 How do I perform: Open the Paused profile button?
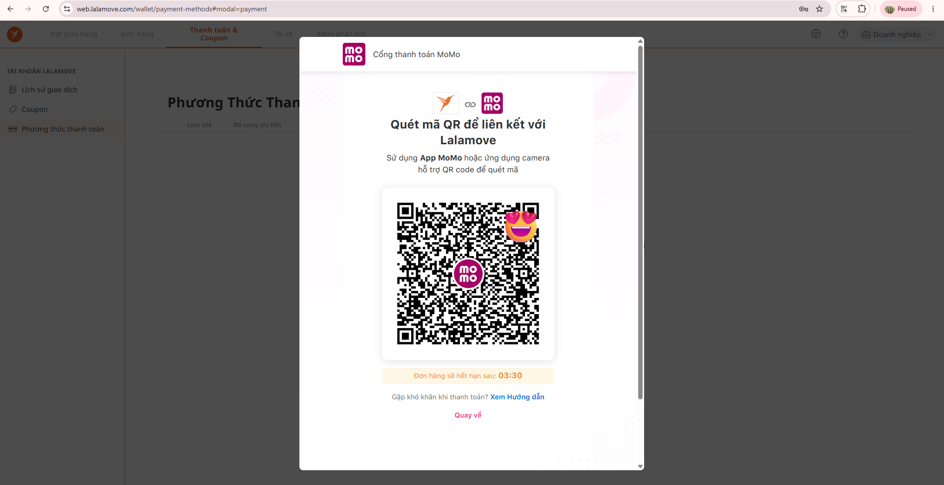[x=901, y=9]
